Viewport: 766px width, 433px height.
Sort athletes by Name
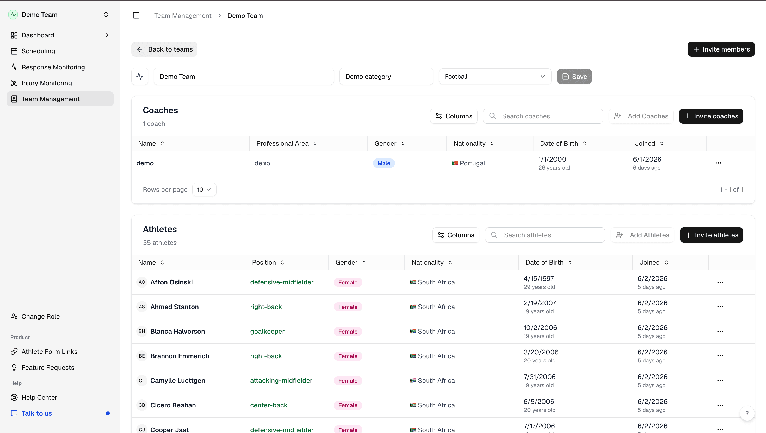151,262
